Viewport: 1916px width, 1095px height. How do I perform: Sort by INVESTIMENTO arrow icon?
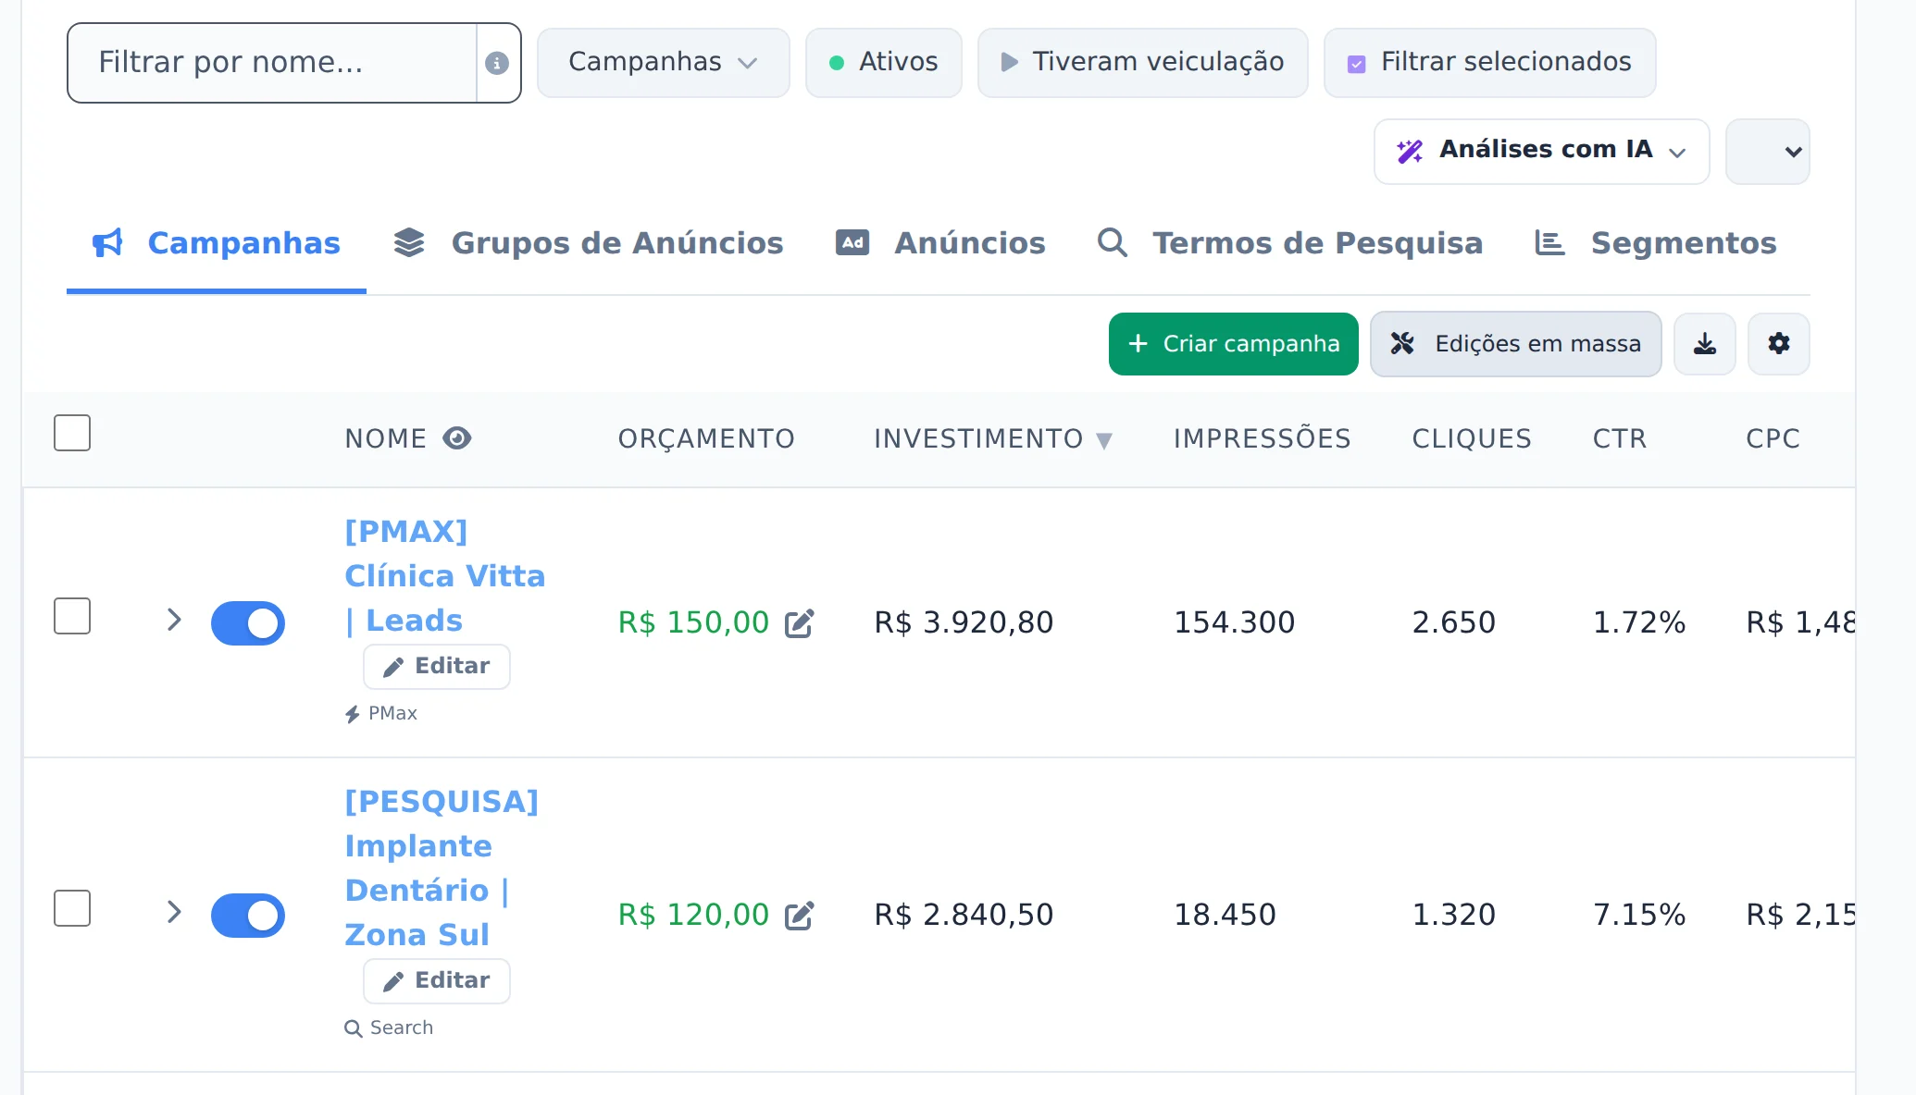point(1104,440)
